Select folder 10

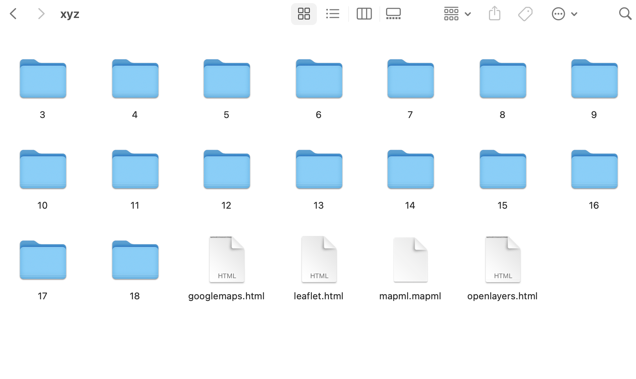(x=43, y=169)
